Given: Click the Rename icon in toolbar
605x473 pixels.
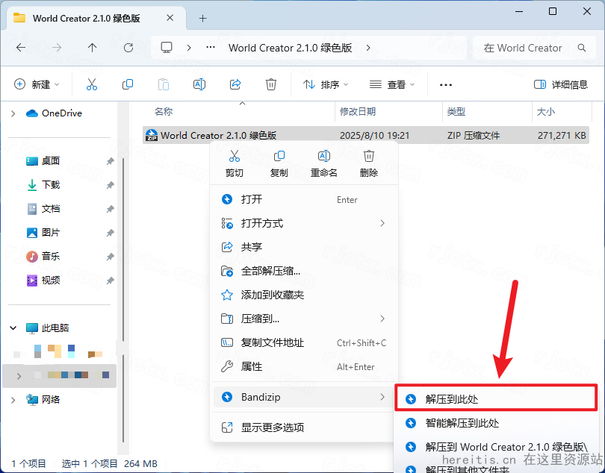Looking at the screenshot, I should [199, 84].
